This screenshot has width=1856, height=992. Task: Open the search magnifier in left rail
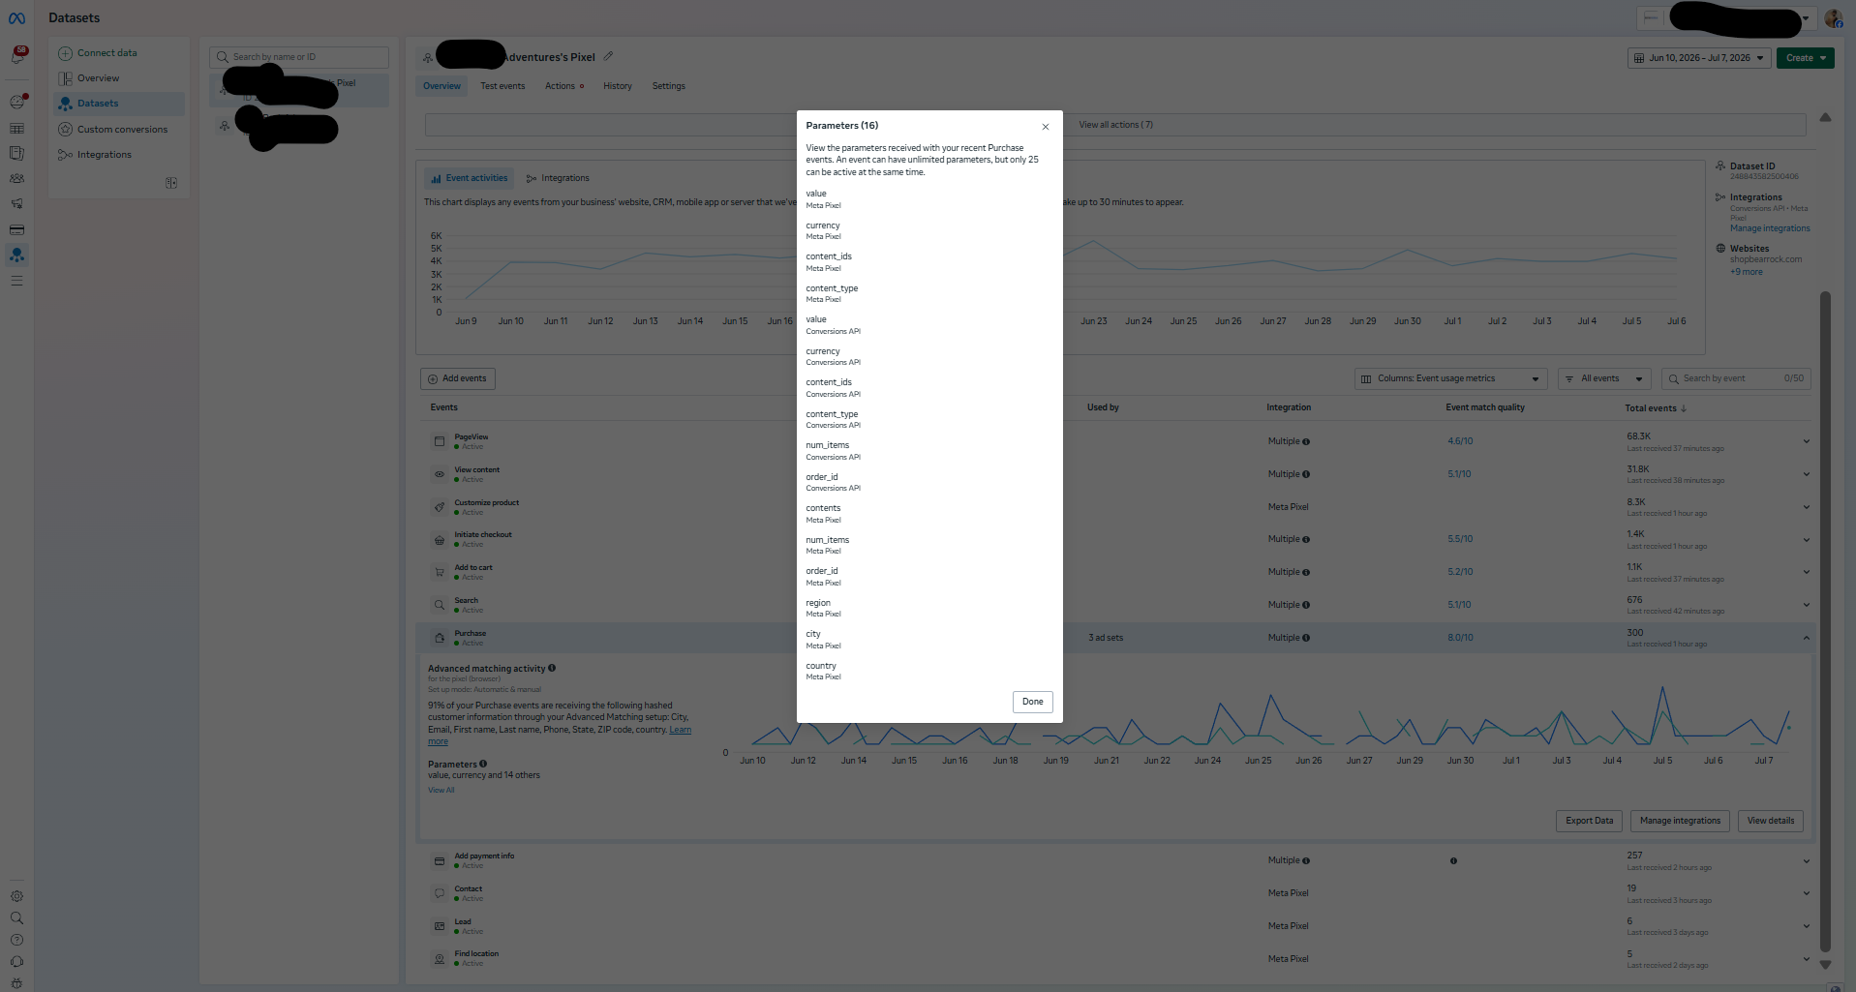pos(17,918)
